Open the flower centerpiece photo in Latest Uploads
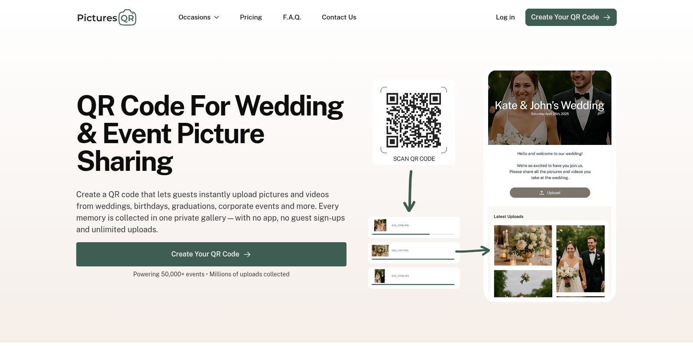This screenshot has width=693, height=346. [x=523, y=245]
